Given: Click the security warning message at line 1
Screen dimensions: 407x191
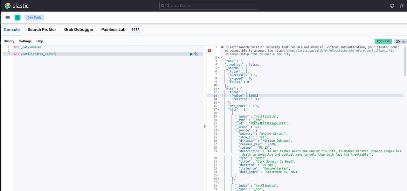Looking at the screenshot, I should pyautogui.click(x=310, y=51).
